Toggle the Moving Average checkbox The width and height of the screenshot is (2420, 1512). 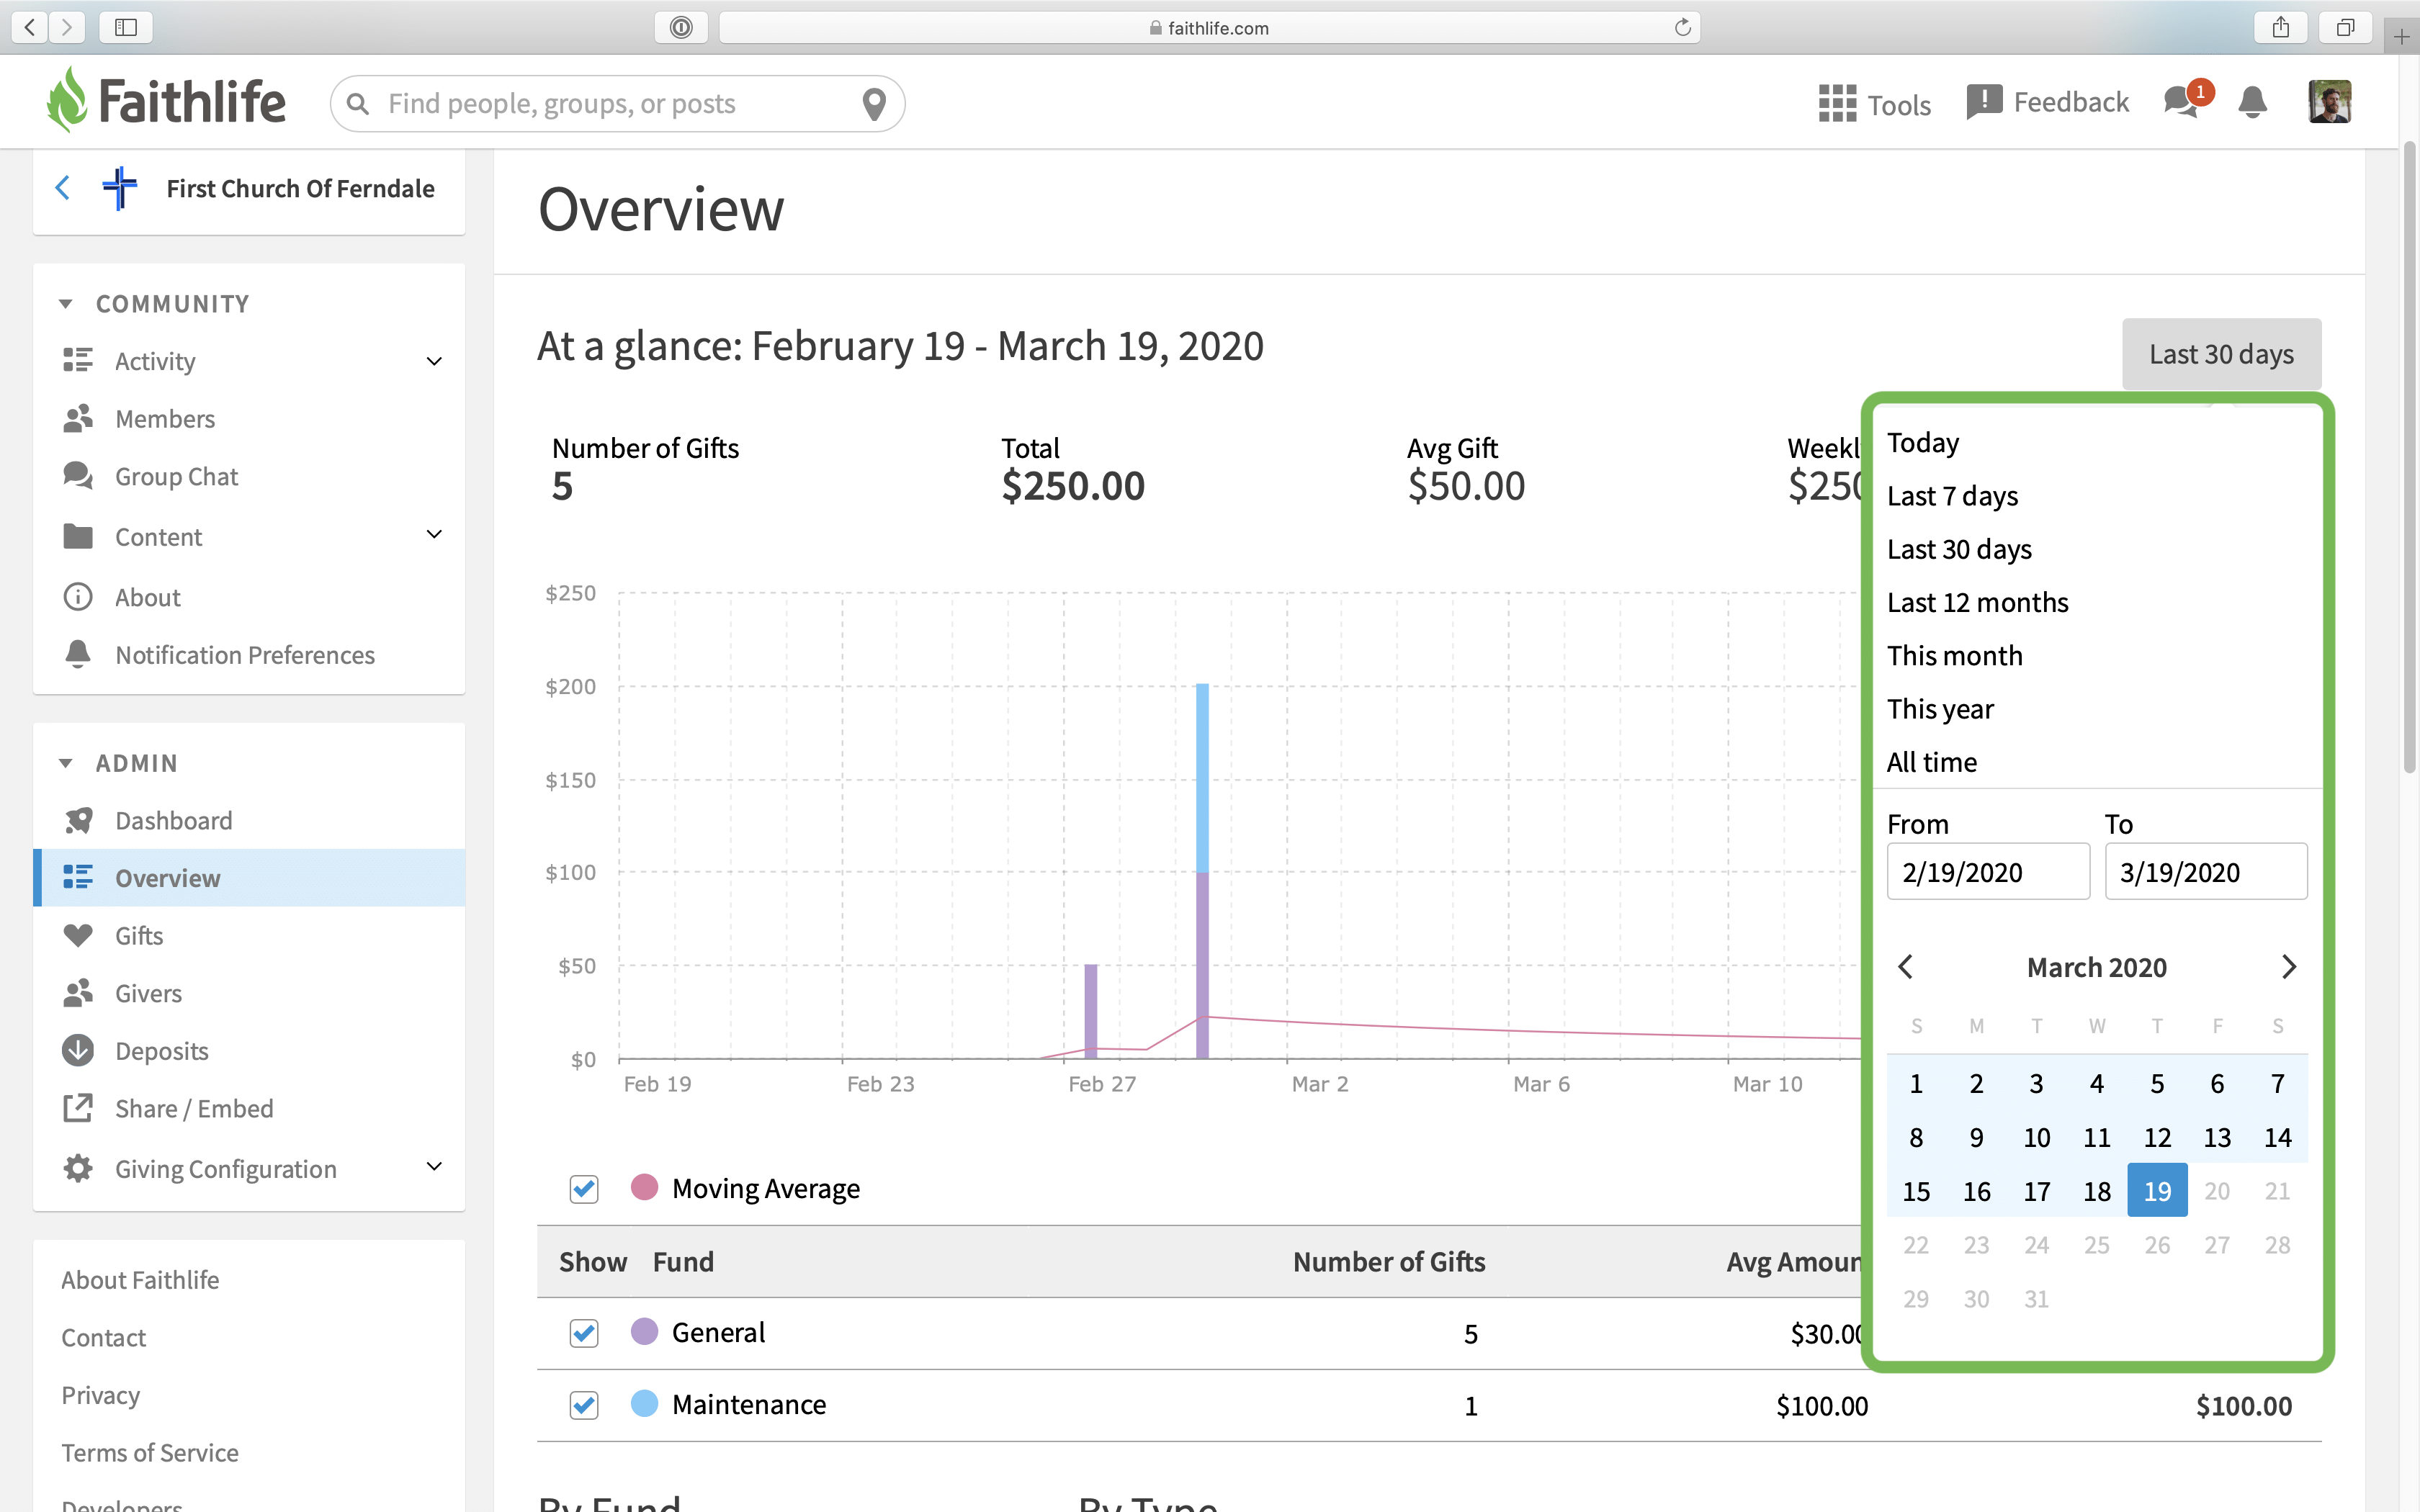click(584, 1189)
